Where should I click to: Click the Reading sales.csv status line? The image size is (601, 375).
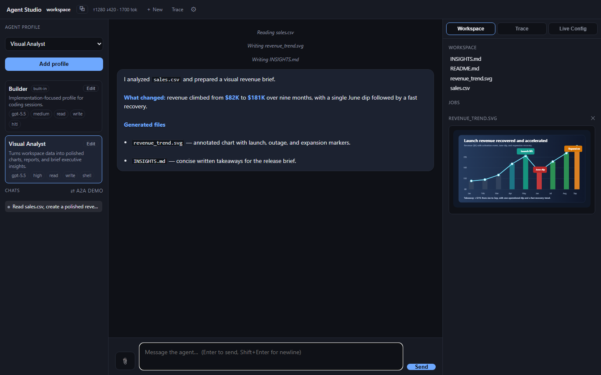(x=275, y=32)
